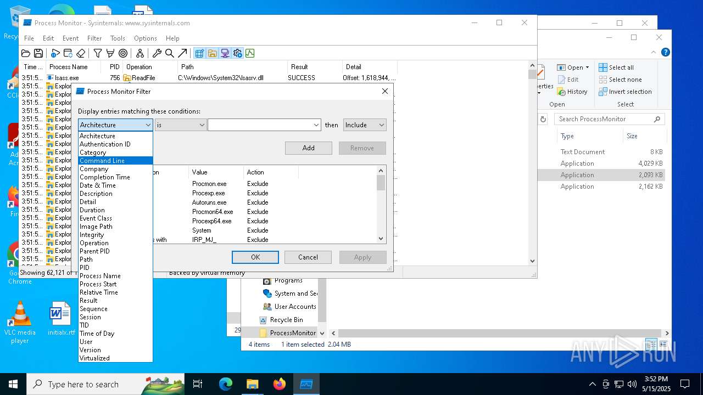The image size is (703, 395).
Task: Click filter list scrollbar down arrow
Action: click(x=381, y=239)
